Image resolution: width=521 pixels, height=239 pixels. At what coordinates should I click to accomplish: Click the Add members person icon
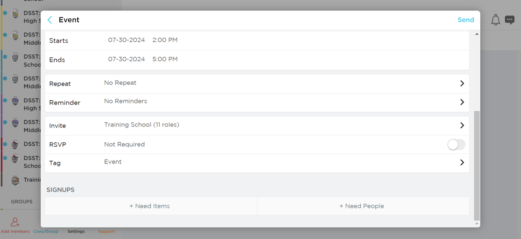(x=15, y=222)
